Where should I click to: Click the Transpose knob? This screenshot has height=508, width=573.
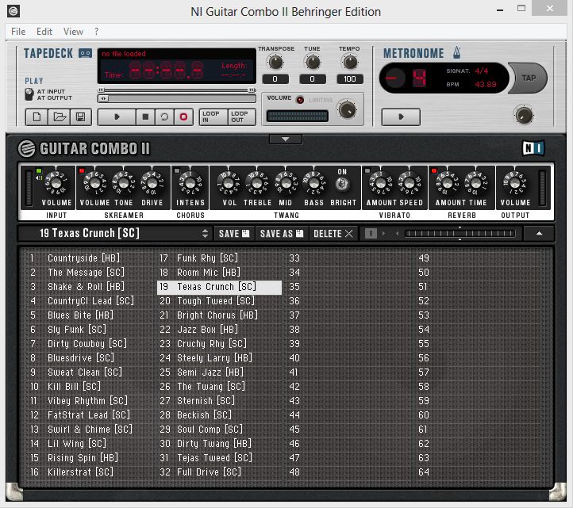(275, 63)
